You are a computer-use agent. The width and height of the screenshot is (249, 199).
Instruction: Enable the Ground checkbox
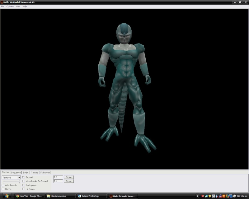pyautogui.click(x=24, y=177)
